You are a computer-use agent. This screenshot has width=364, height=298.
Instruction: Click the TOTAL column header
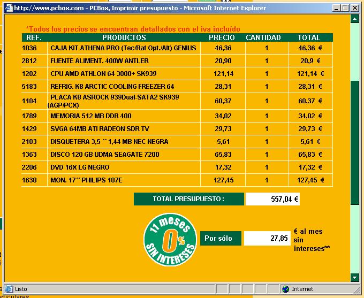pyautogui.click(x=309, y=37)
